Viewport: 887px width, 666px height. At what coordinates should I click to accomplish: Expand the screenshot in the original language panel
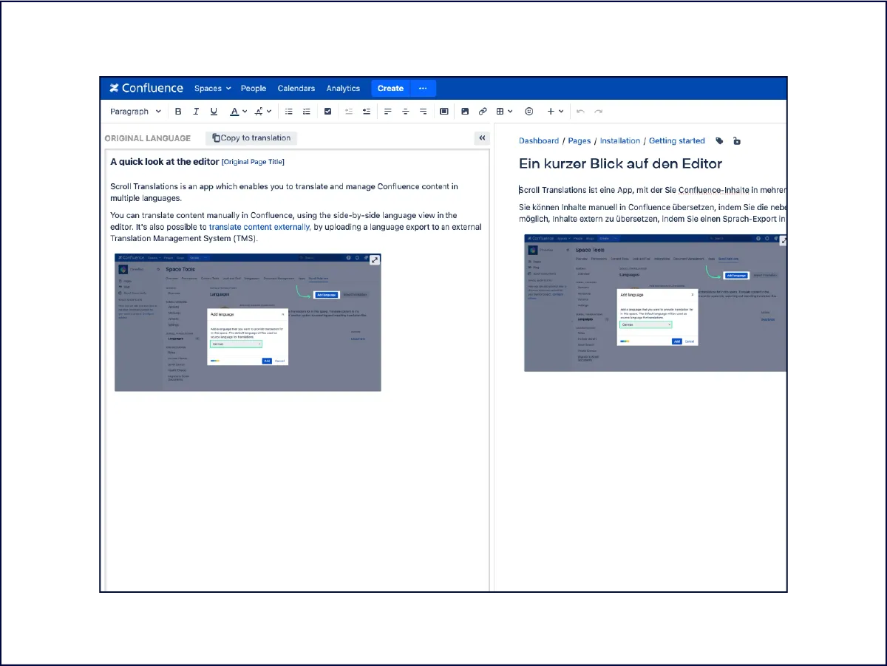(375, 260)
